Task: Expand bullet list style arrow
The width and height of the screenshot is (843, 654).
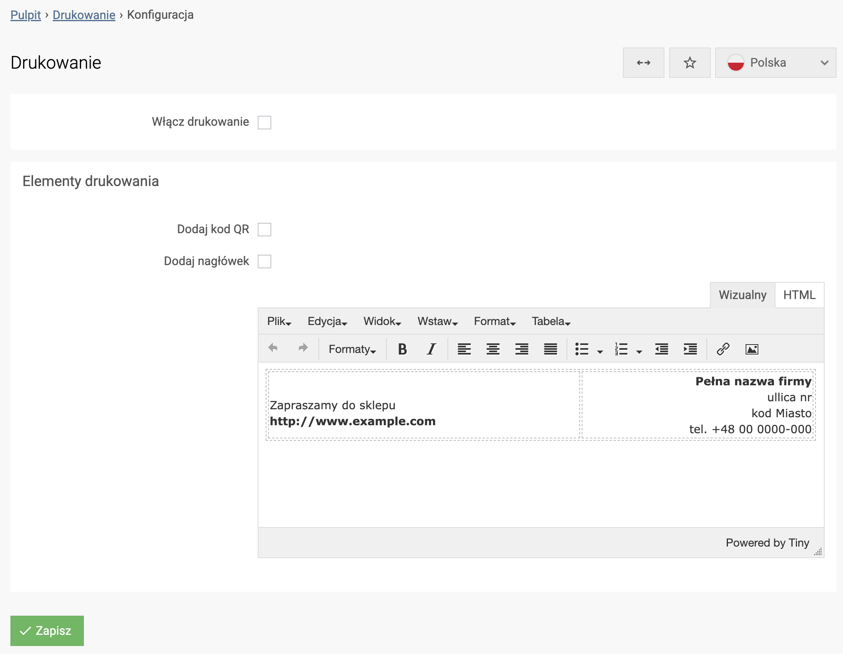Action: [600, 351]
